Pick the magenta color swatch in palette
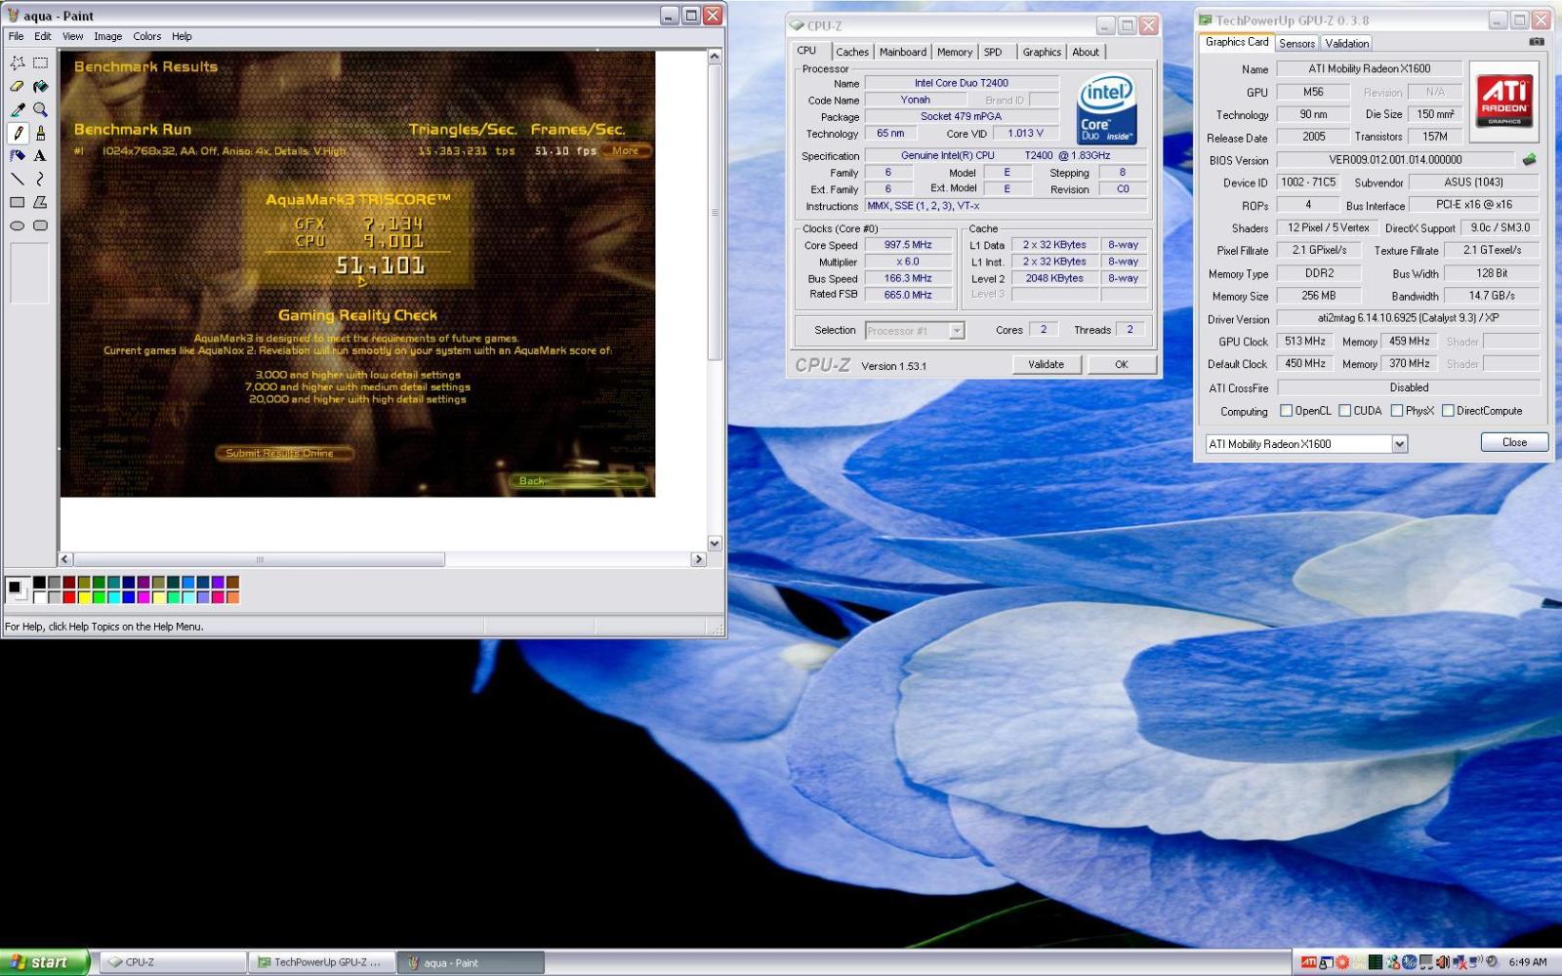Viewport: 1562px width, 976px height. [x=144, y=597]
